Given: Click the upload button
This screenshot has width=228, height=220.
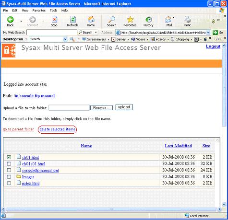Looking at the screenshot, I should point(124,107).
